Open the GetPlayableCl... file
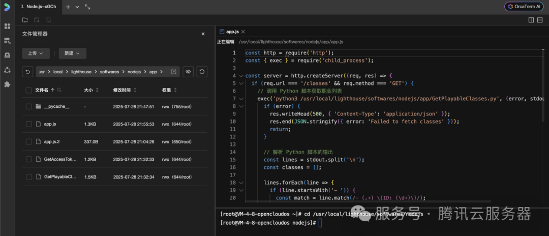Viewport: 549px width, 236px height. click(x=60, y=177)
